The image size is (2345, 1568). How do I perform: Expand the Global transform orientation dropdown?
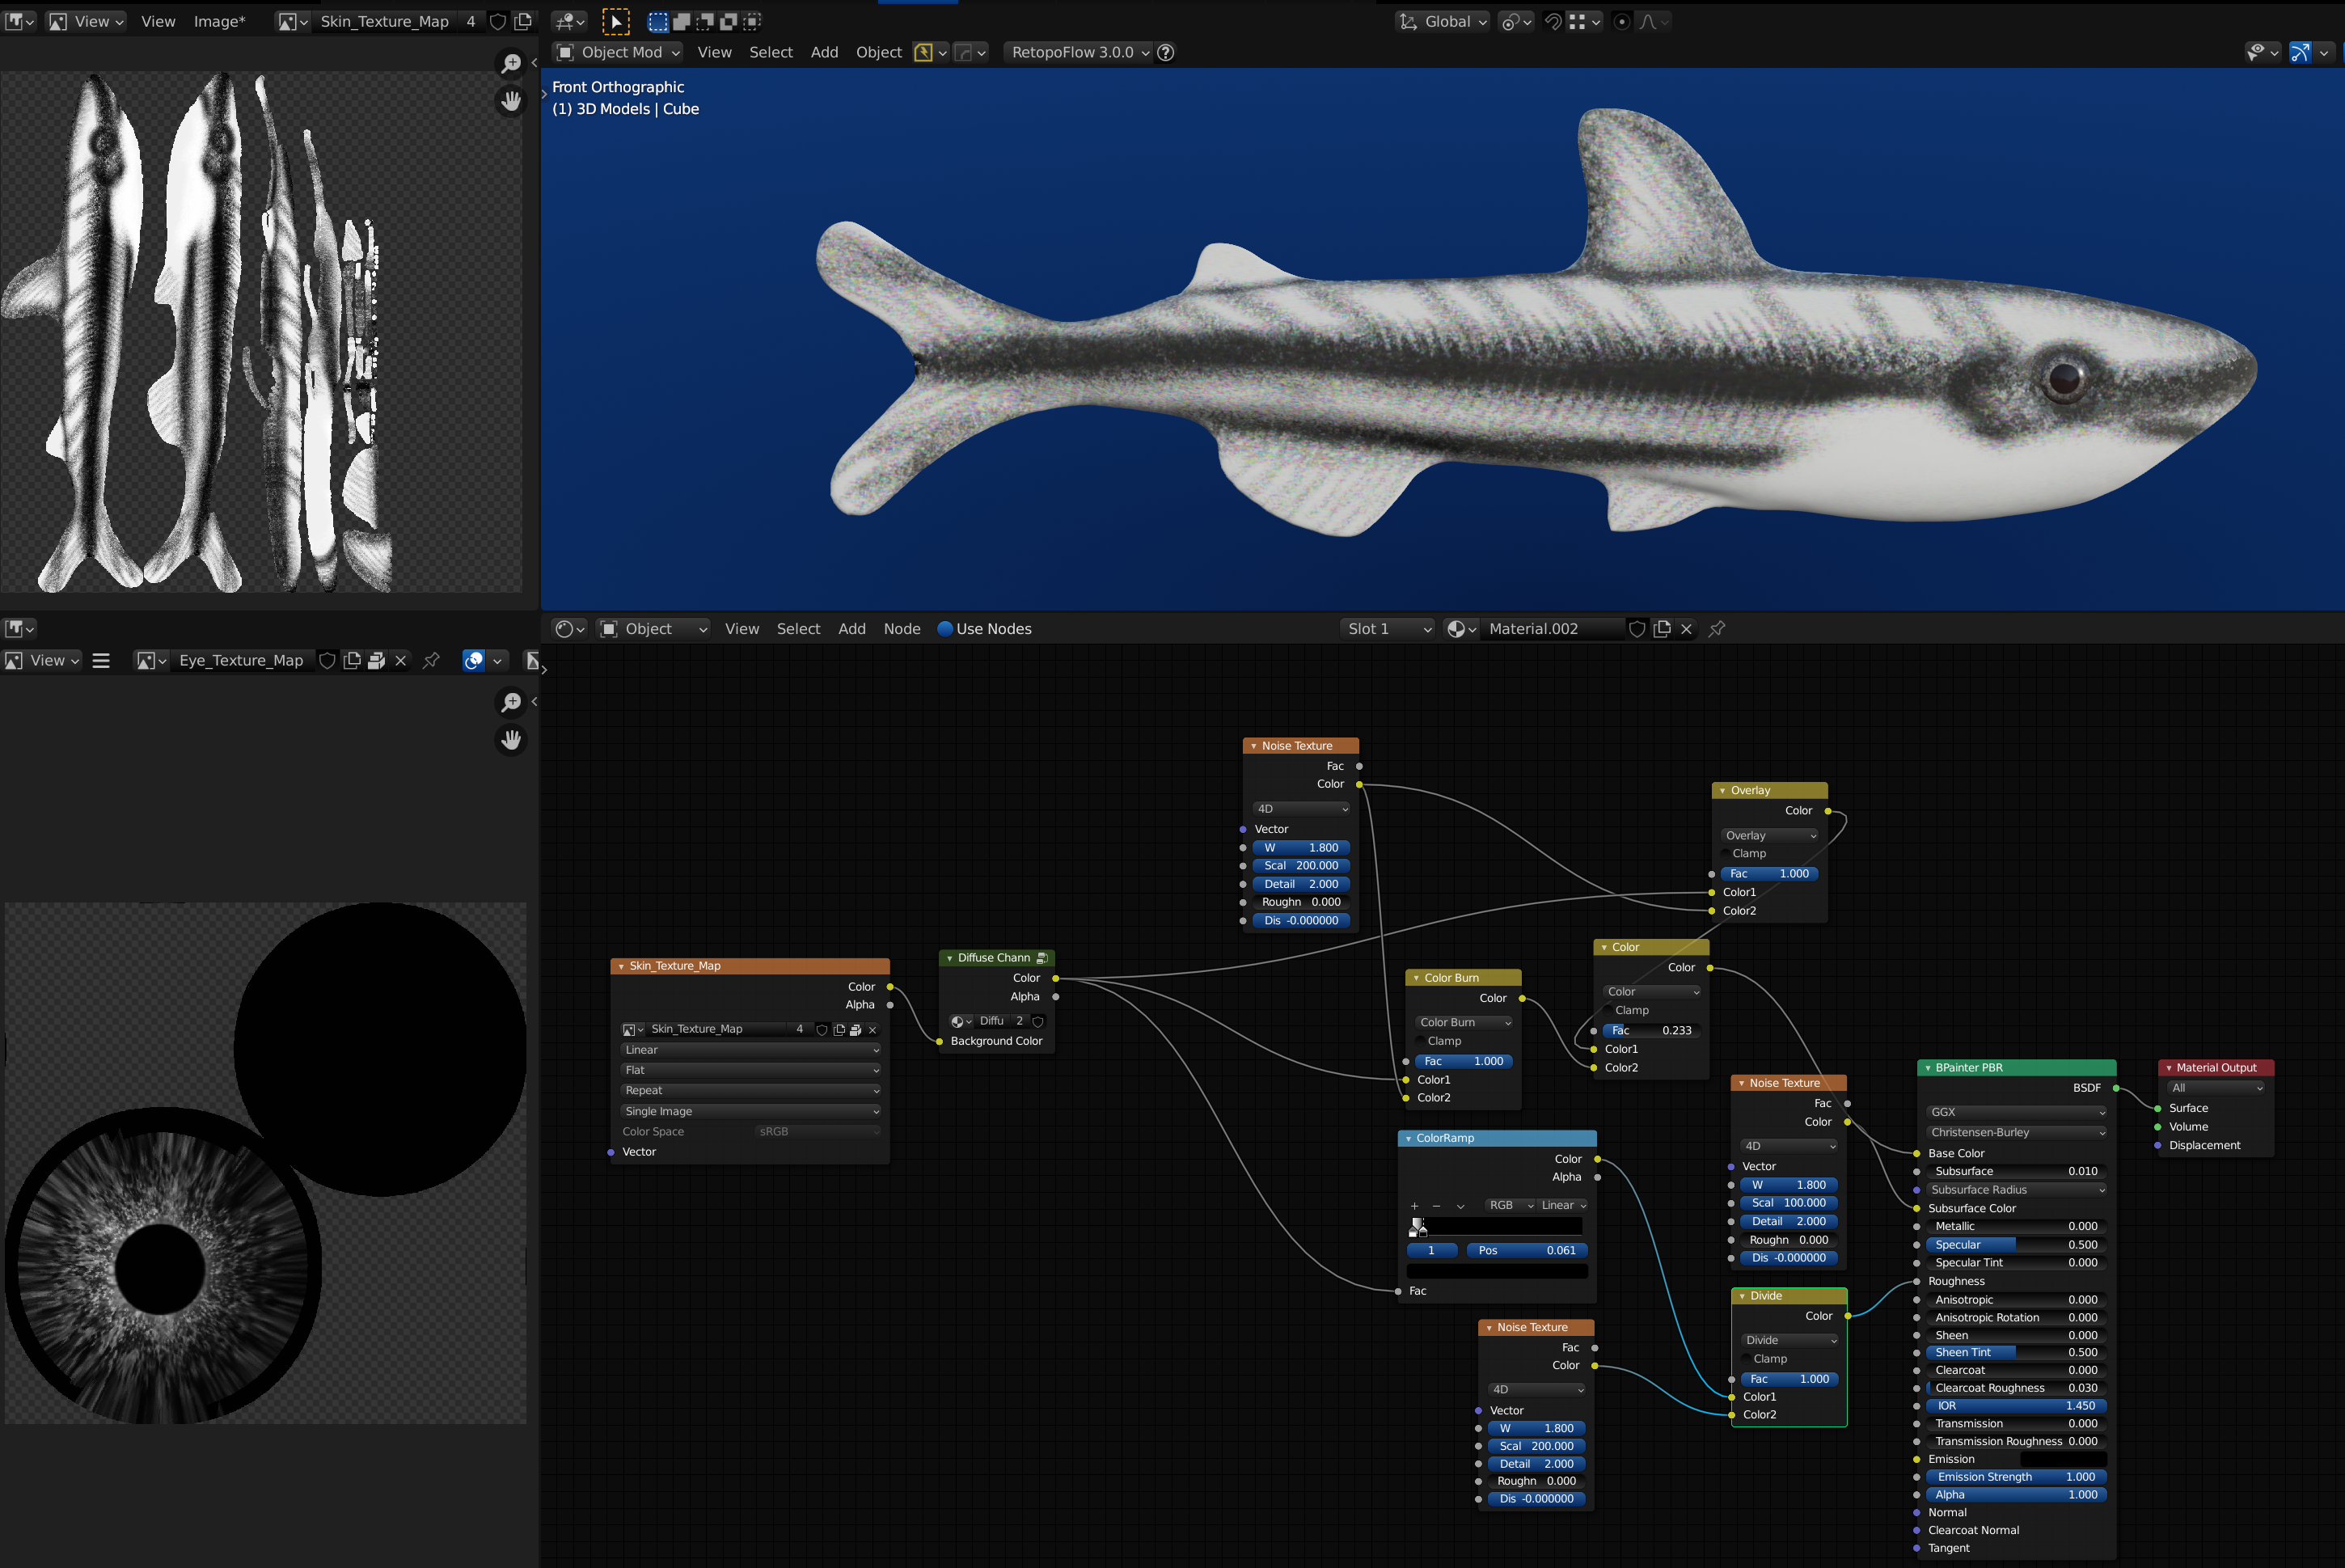[x=1444, y=21]
